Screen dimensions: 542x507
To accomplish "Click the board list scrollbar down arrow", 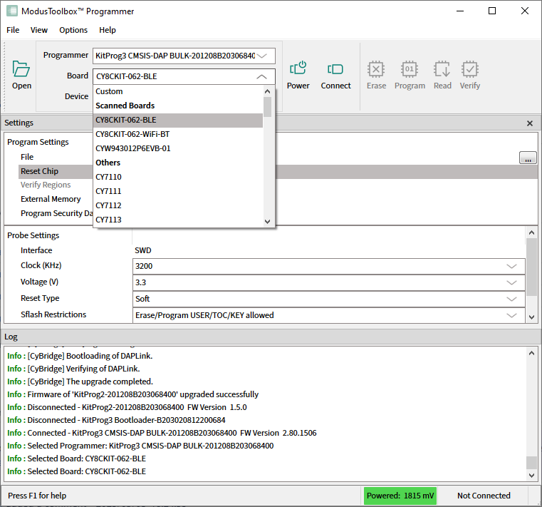I will [x=268, y=221].
